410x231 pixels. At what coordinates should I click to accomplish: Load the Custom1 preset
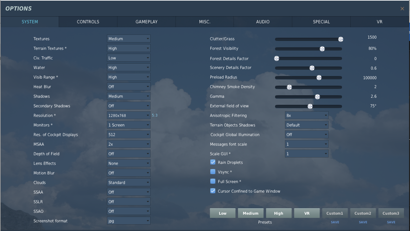(x=335, y=213)
